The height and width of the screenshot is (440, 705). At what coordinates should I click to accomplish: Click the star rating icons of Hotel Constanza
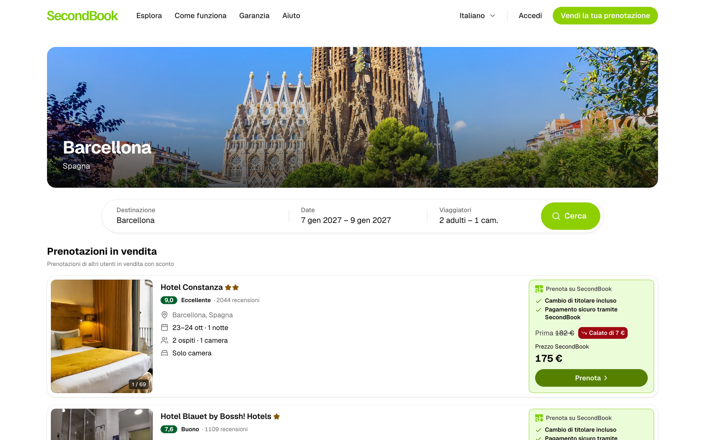pos(232,287)
